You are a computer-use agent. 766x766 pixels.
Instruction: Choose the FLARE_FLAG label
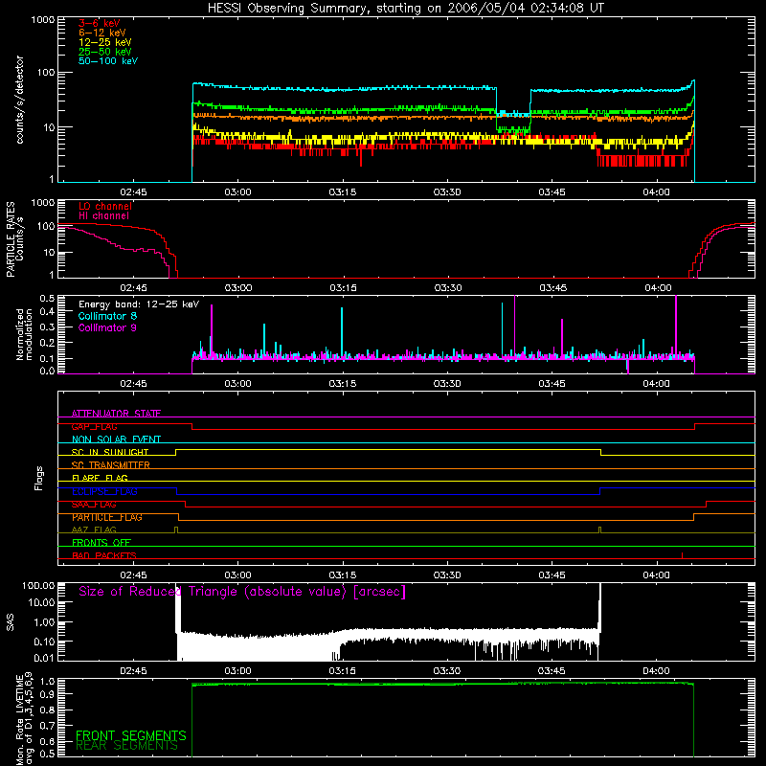(100, 478)
